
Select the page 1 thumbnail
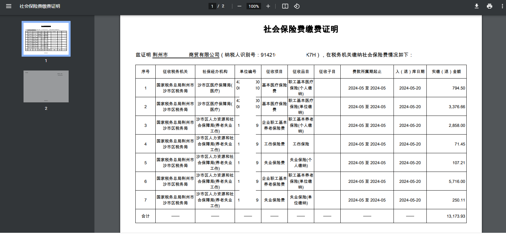(46, 39)
